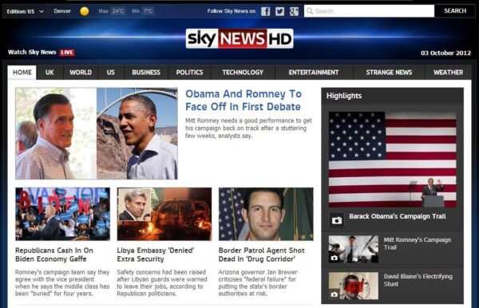Viewport: 479px width, 308px height.
Task: Click the Sky News HD logo
Action: coord(239,38)
